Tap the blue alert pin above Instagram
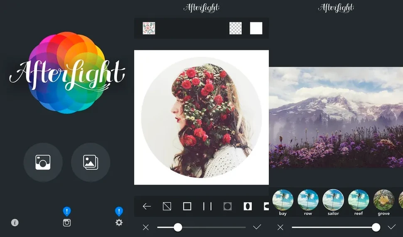This screenshot has width=403, height=237. [x=67, y=212]
